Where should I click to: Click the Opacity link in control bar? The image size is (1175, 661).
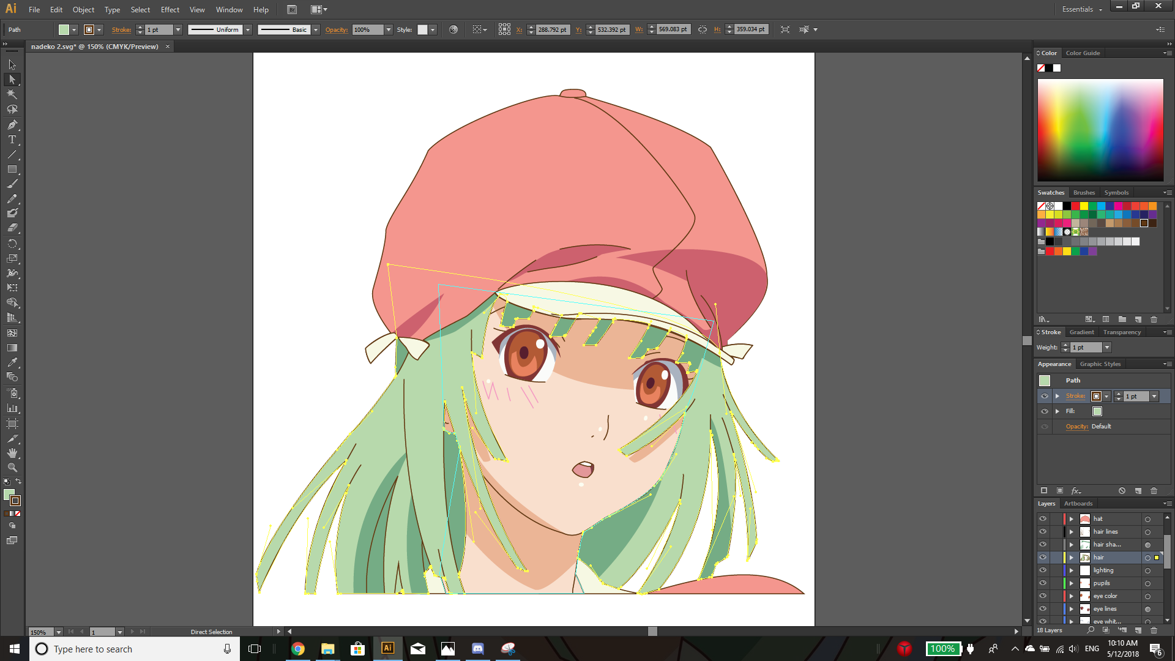point(337,29)
